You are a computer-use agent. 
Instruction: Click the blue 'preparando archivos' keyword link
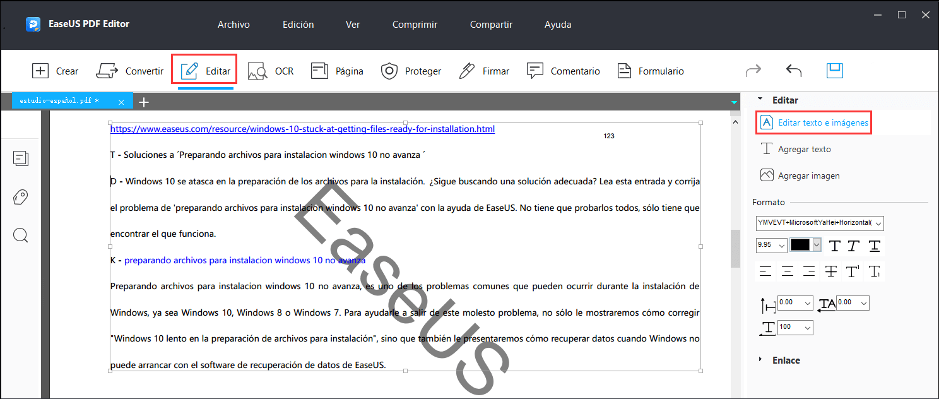click(245, 260)
